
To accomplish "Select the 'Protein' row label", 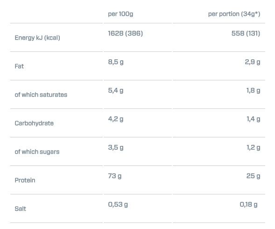I will (25, 180).
